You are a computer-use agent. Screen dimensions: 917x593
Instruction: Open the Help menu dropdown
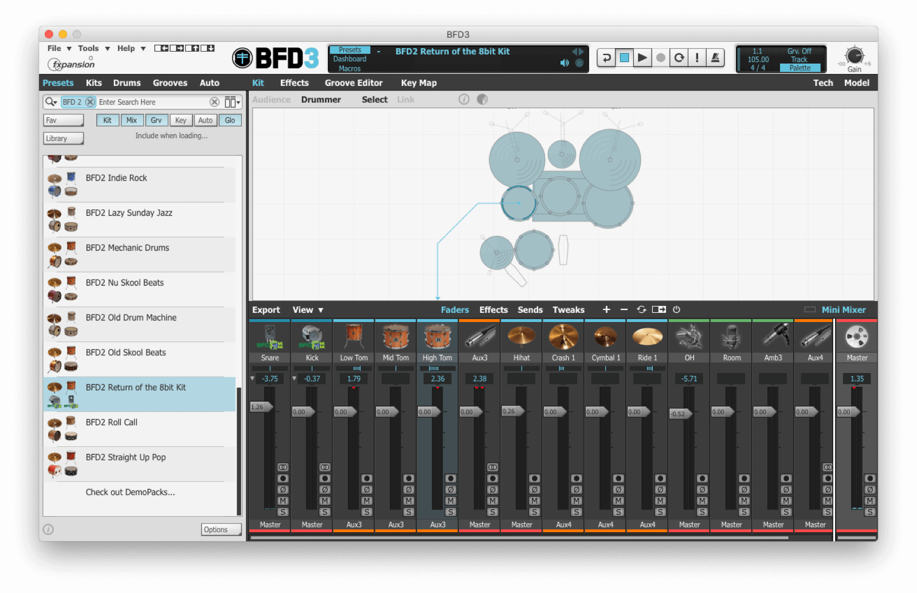pyautogui.click(x=131, y=49)
